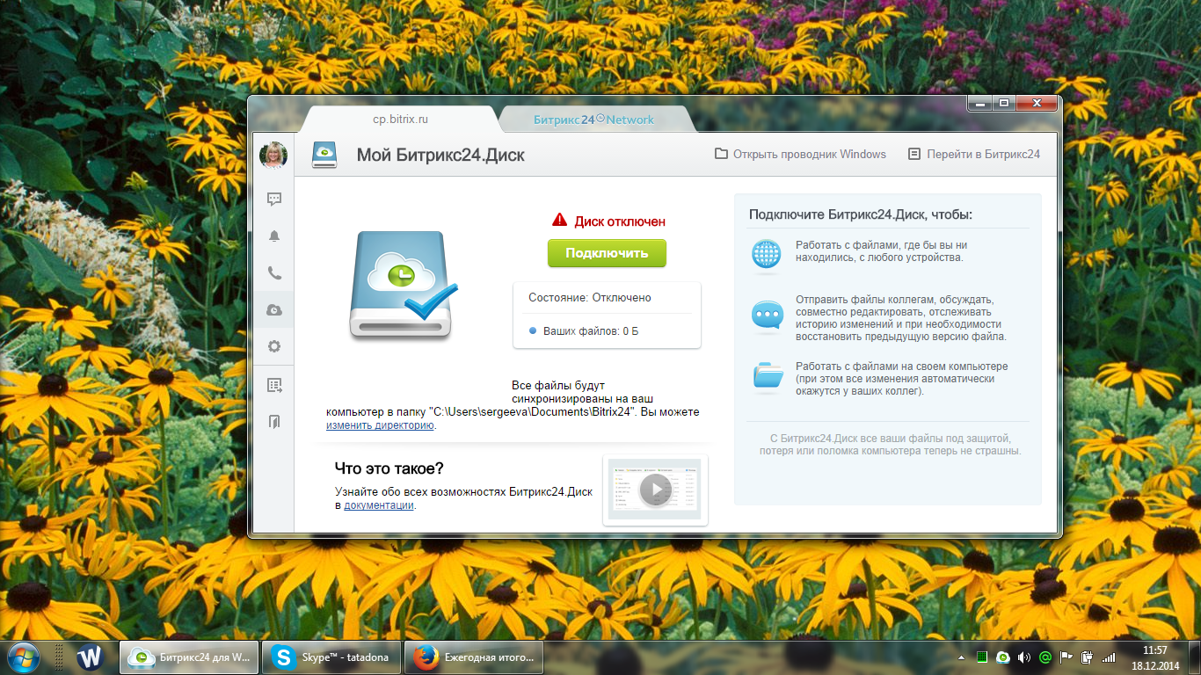Click the Show desktop strip at the taskbar end
This screenshot has height=675, width=1201.
pos(1194,657)
